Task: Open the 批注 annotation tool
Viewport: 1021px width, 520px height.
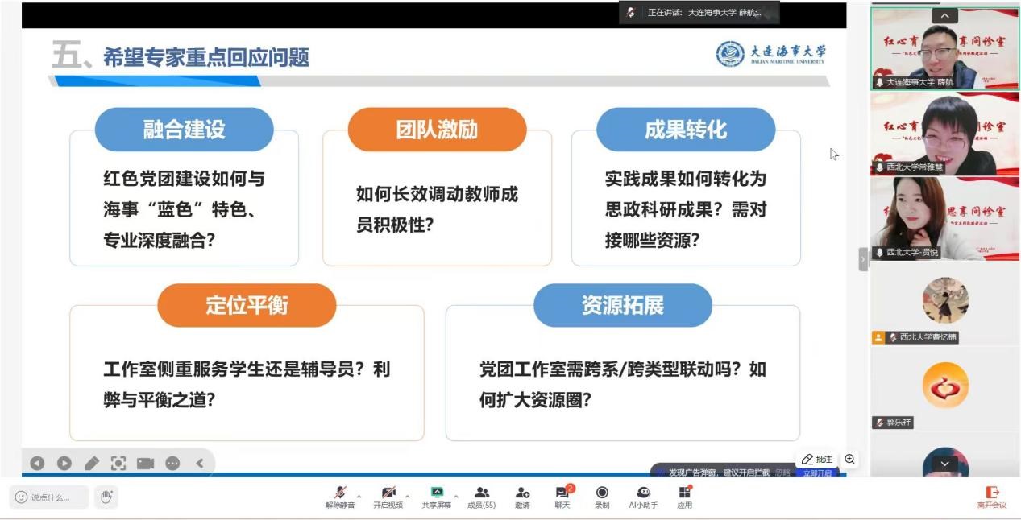Action: 817,459
